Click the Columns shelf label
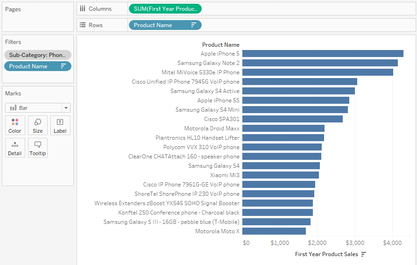The width and height of the screenshot is (417, 265). click(x=96, y=9)
